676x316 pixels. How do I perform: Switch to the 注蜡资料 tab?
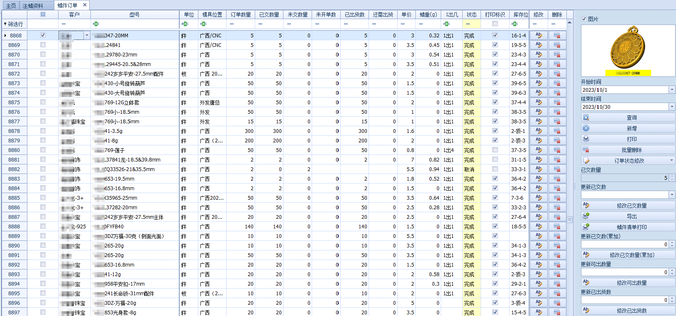pyautogui.click(x=33, y=5)
